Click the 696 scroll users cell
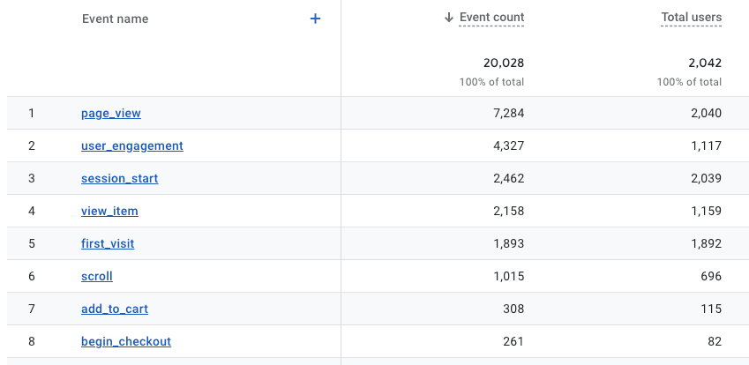This screenshot has width=749, height=365. pyautogui.click(x=712, y=276)
